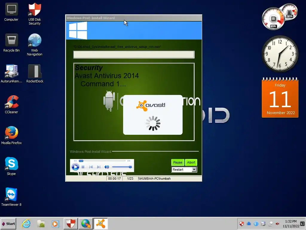
Task: Launch the Web Navigation shortcut
Action: click(x=35, y=45)
